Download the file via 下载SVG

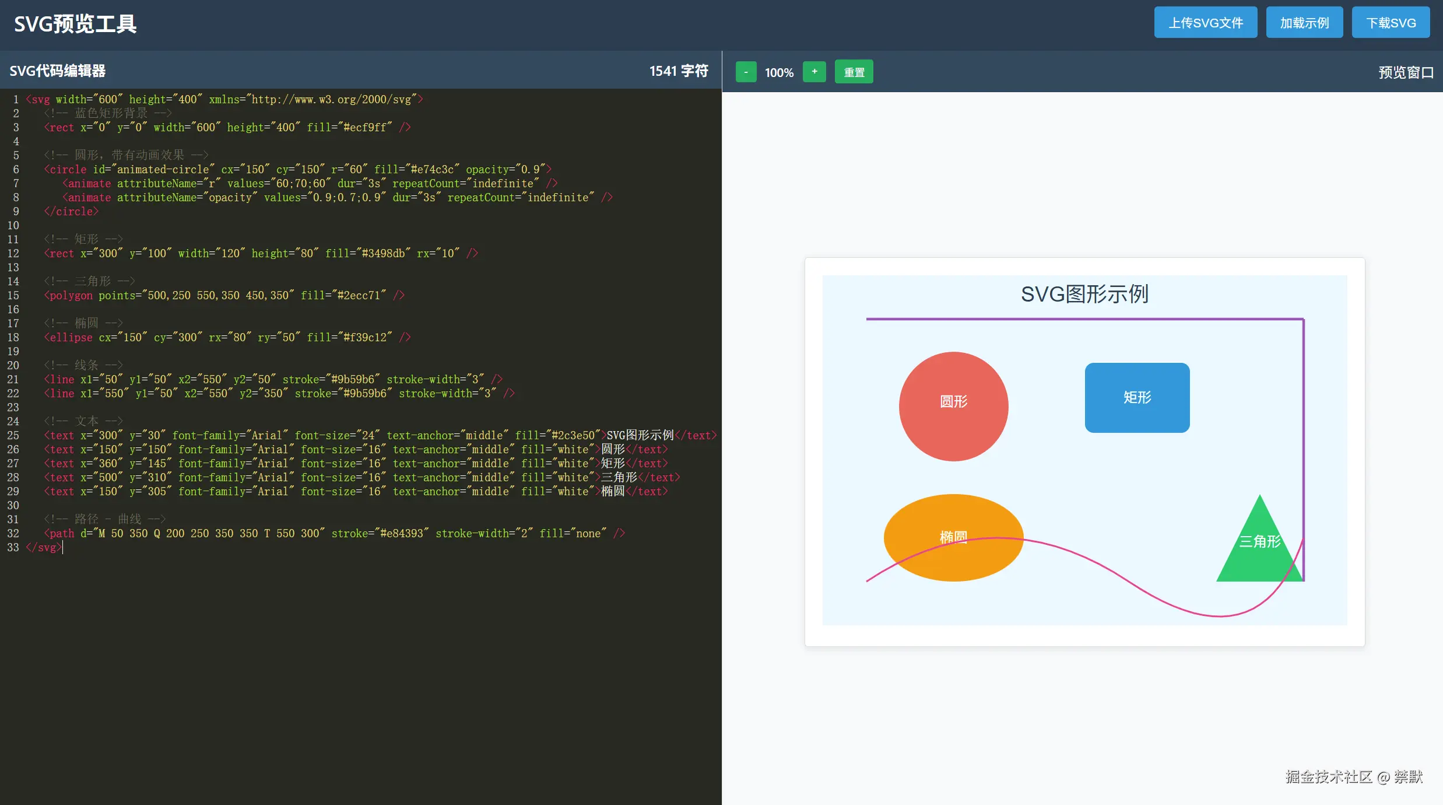(1391, 23)
